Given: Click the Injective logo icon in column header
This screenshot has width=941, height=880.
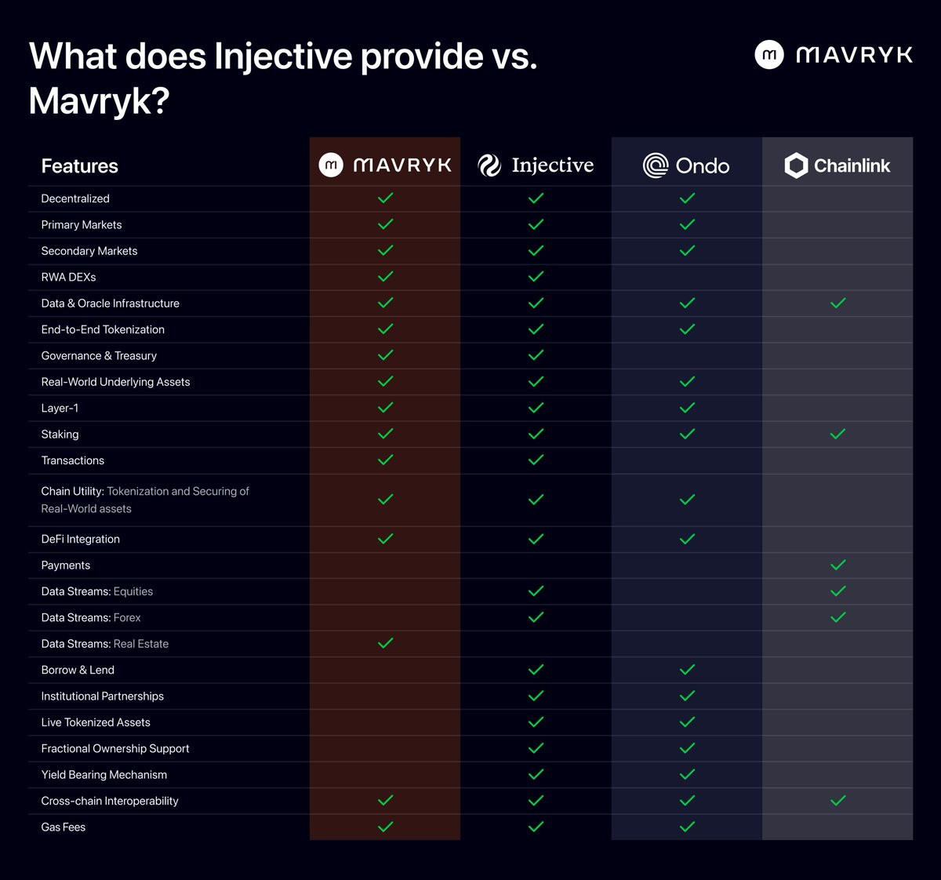Looking at the screenshot, I should [x=489, y=165].
